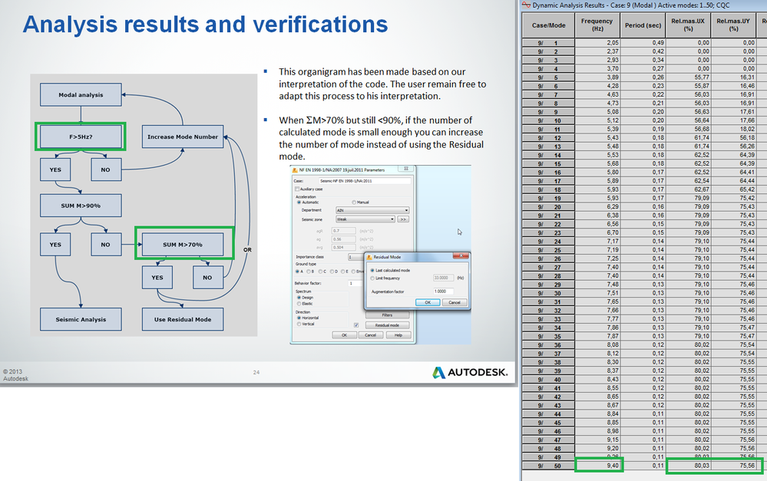The image size is (767, 481).
Task: Select Vertical direction radio button
Action: 299,324
